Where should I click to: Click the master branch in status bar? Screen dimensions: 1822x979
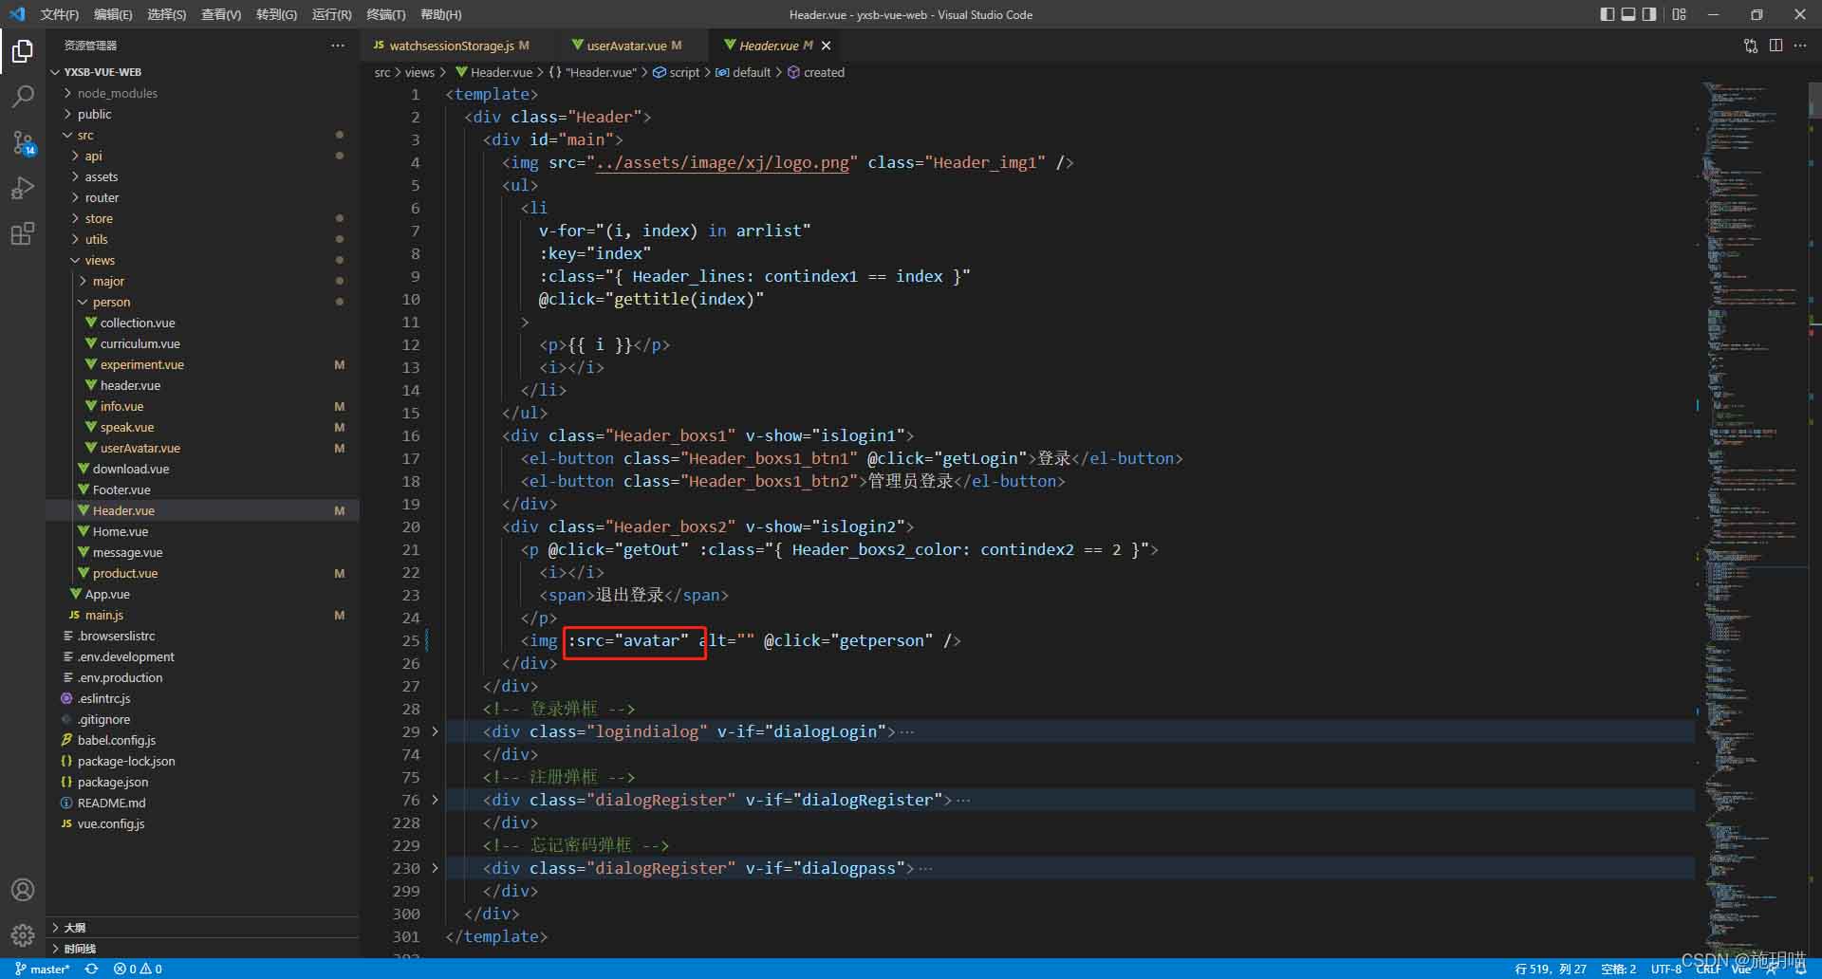(x=43, y=969)
